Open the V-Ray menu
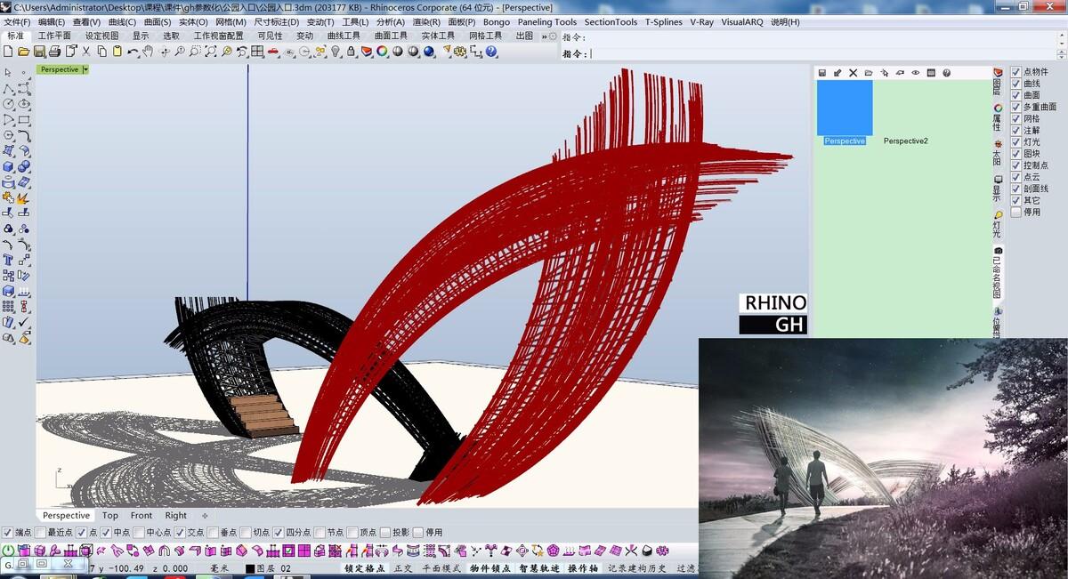The width and height of the screenshot is (1068, 579). tap(700, 22)
